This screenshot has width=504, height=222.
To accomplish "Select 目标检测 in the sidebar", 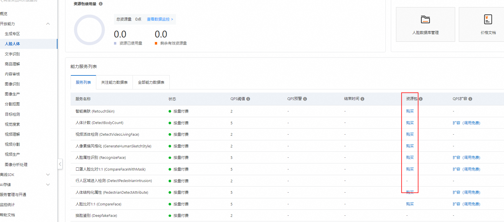I will click(x=12, y=114).
